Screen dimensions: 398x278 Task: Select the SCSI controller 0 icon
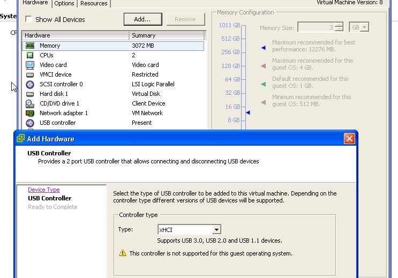(x=30, y=84)
